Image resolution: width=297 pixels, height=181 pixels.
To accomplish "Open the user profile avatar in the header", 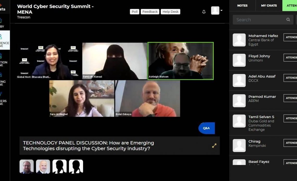I will [215, 10].
